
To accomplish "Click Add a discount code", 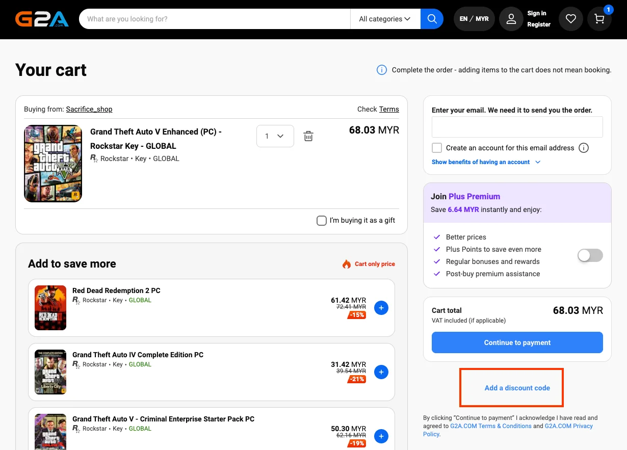I will (517, 388).
